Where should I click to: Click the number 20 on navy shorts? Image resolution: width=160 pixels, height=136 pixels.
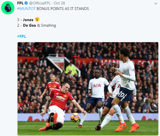[122, 94]
